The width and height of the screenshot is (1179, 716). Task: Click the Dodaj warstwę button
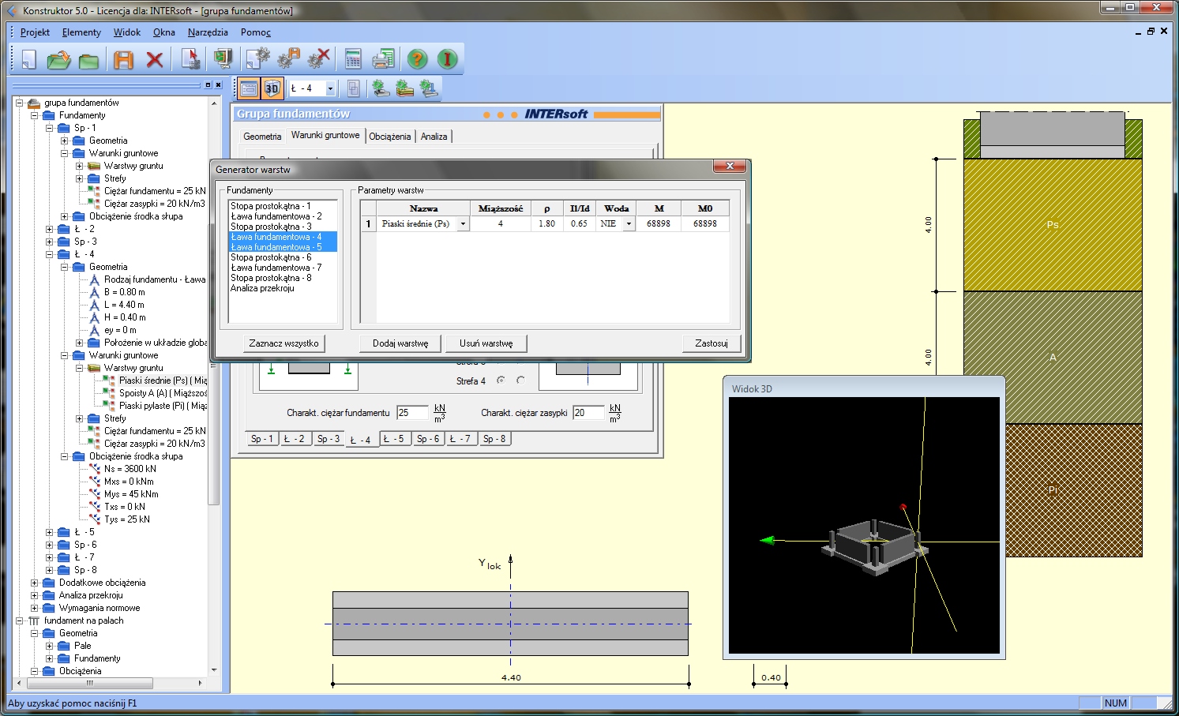(400, 343)
